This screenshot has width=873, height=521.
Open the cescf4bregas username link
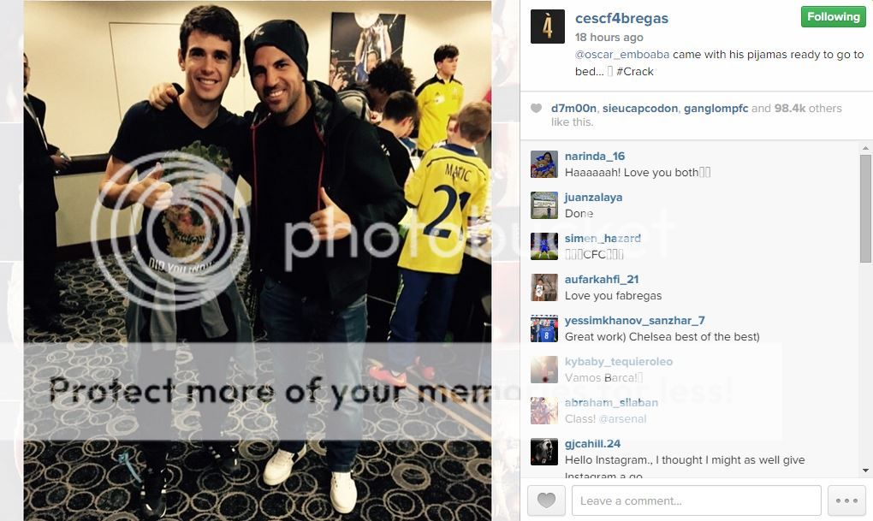point(621,18)
